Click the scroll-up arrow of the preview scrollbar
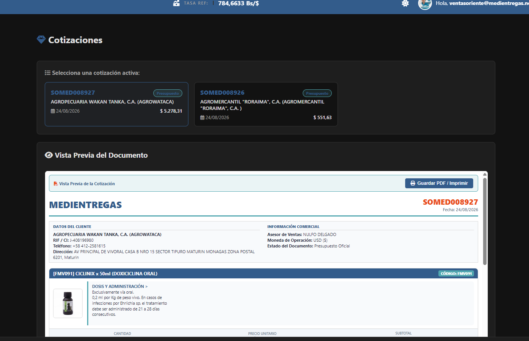 click(x=485, y=175)
